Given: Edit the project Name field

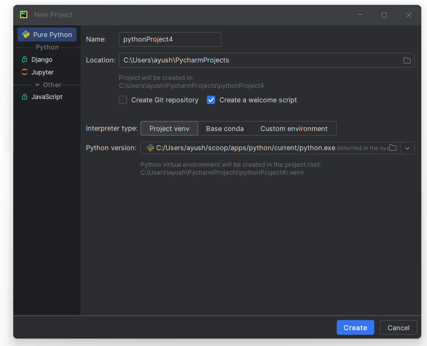Looking at the screenshot, I should point(170,39).
